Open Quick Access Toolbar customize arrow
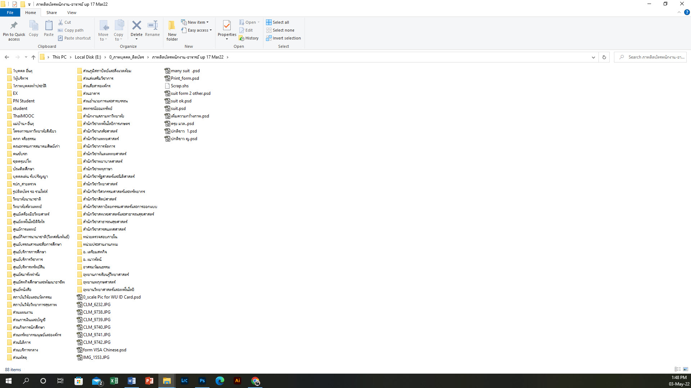 (x=29, y=4)
